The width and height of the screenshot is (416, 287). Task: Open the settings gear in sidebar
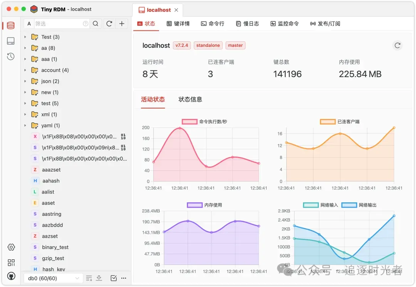[11, 247]
